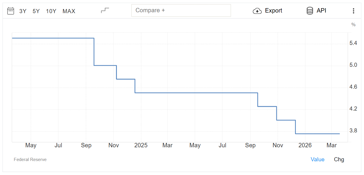
Task: Show the 10Y time range
Action: [x=51, y=11]
